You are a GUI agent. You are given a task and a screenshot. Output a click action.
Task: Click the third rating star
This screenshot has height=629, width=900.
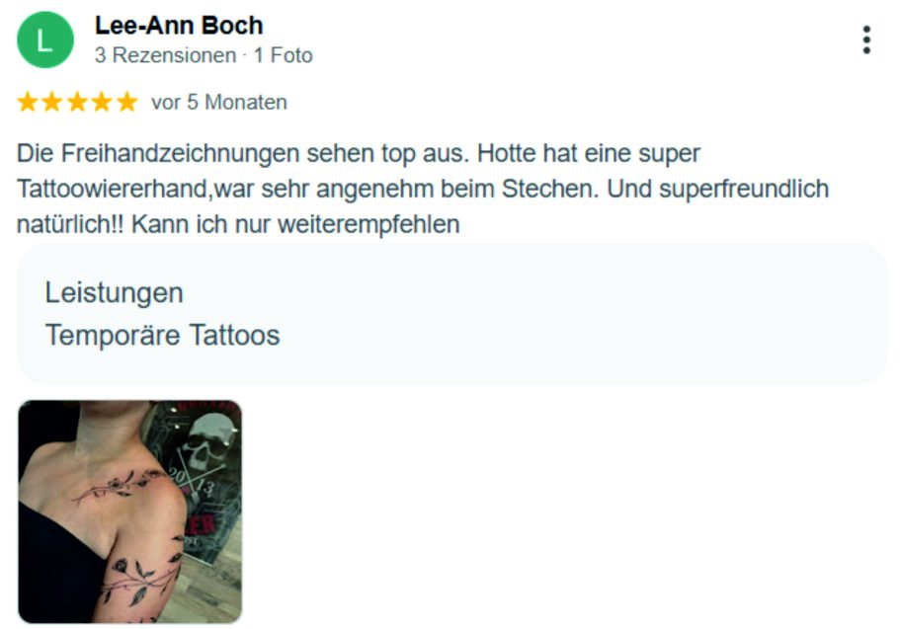77,102
